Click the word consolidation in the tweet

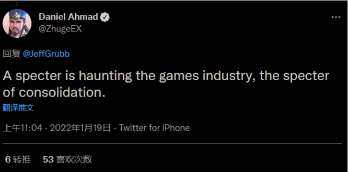(61, 93)
